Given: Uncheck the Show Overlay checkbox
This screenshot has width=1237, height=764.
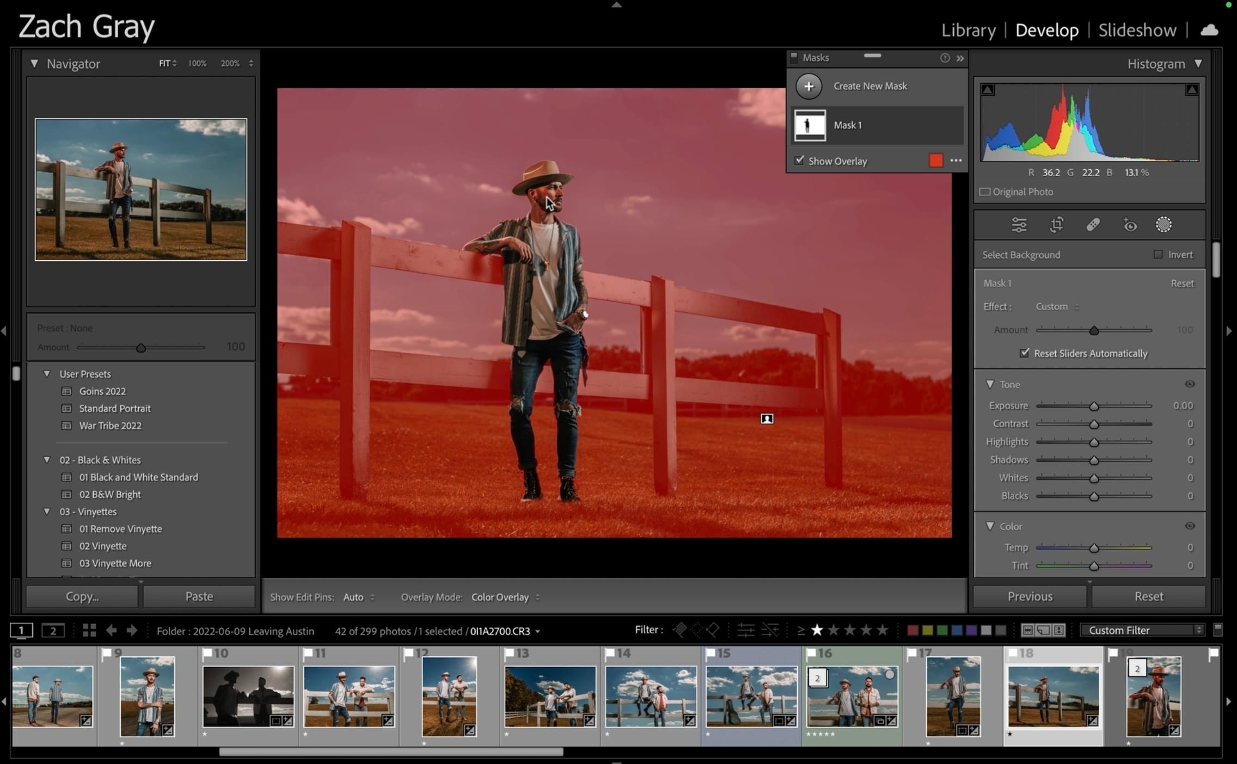Looking at the screenshot, I should (x=799, y=161).
